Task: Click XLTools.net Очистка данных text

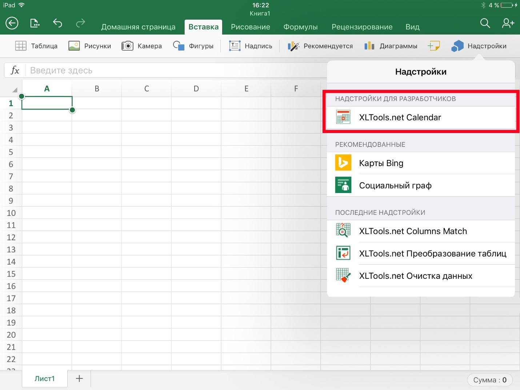Action: tap(416, 276)
